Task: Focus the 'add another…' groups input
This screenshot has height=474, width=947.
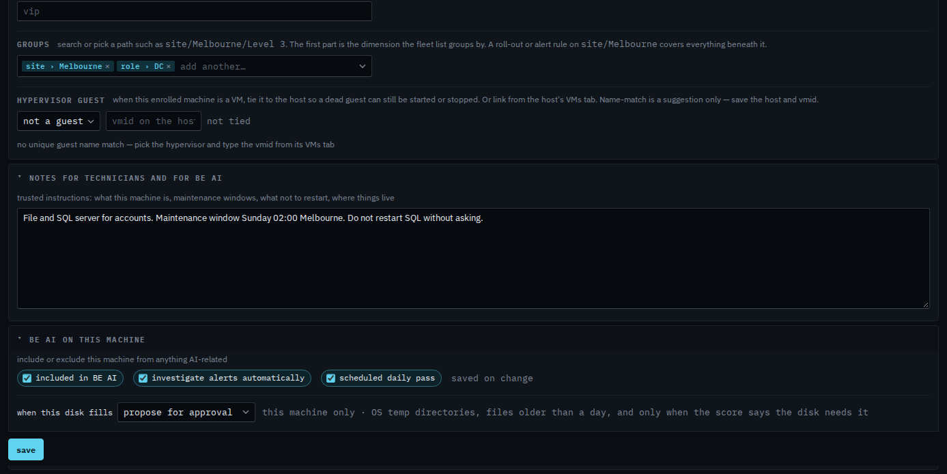Action: (265, 67)
